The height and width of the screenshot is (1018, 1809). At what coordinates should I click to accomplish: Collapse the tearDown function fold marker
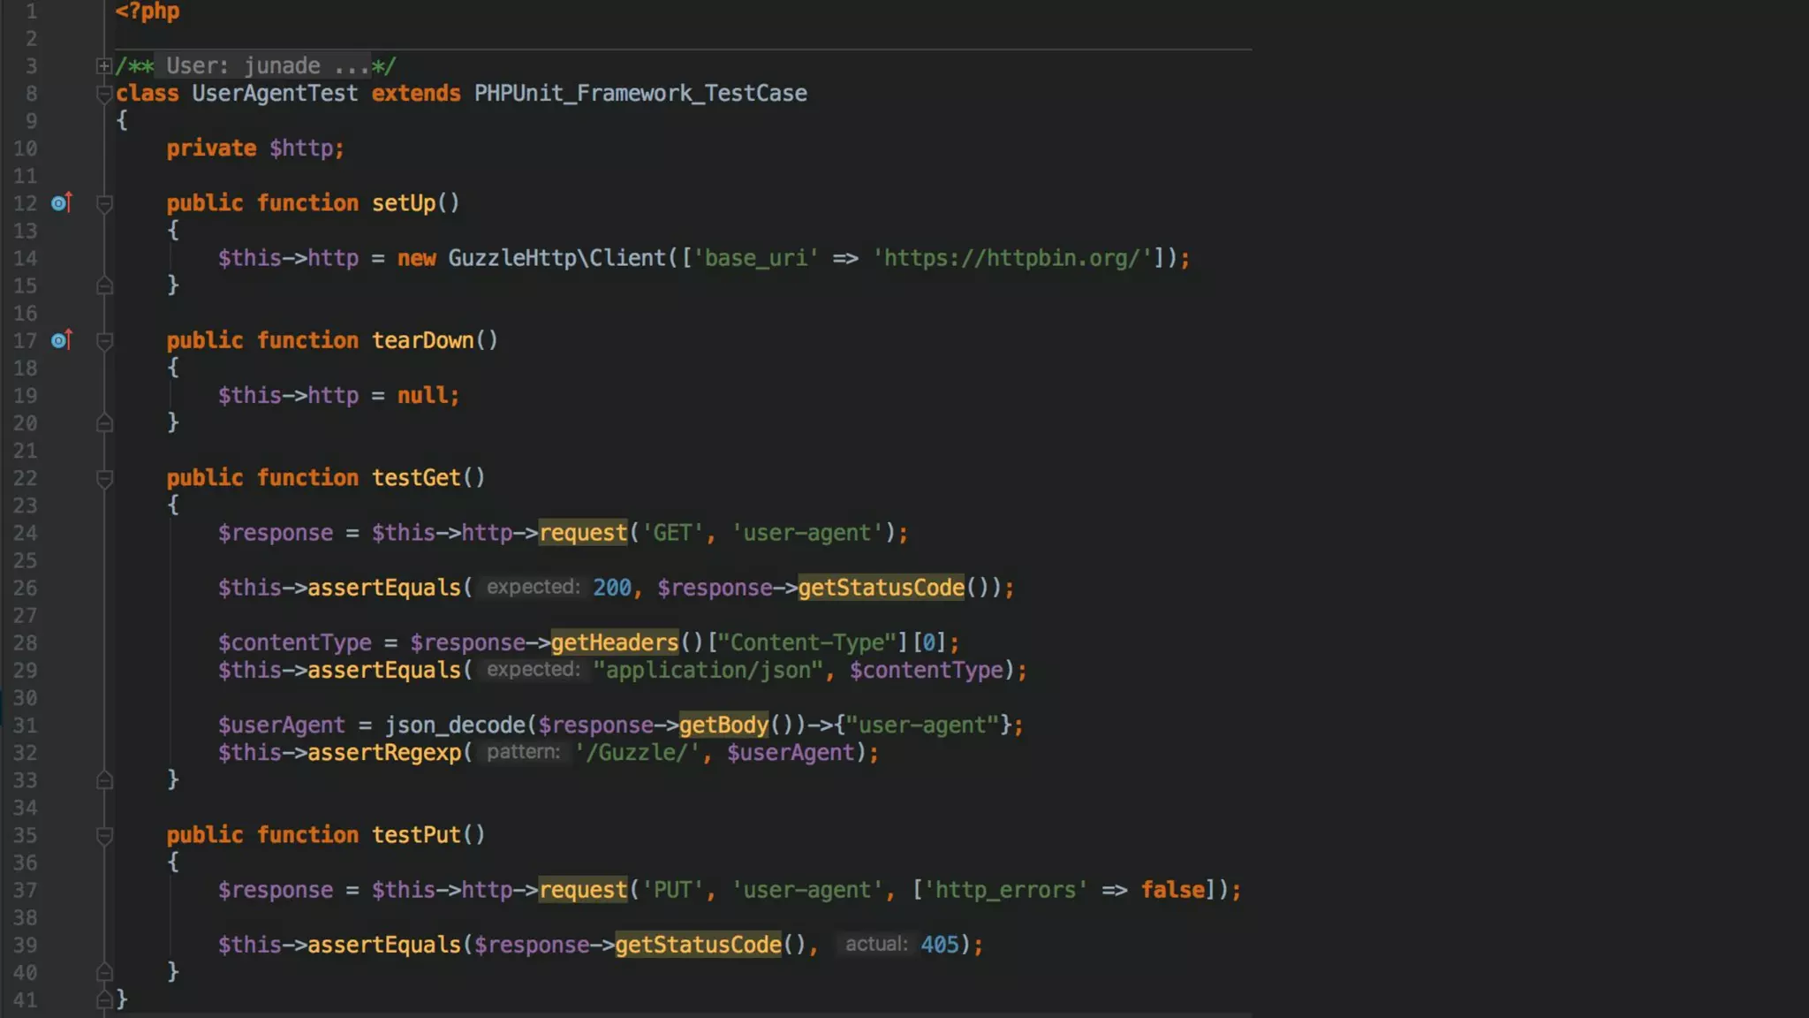point(103,341)
